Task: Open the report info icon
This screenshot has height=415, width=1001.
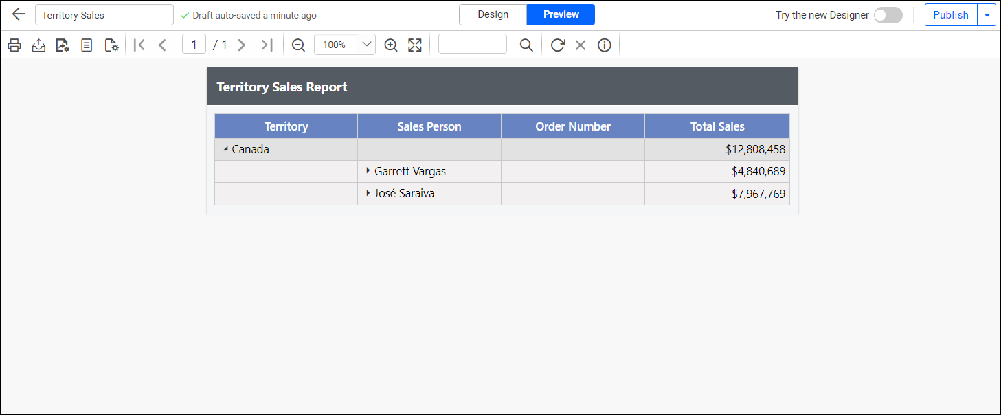Action: tap(604, 44)
